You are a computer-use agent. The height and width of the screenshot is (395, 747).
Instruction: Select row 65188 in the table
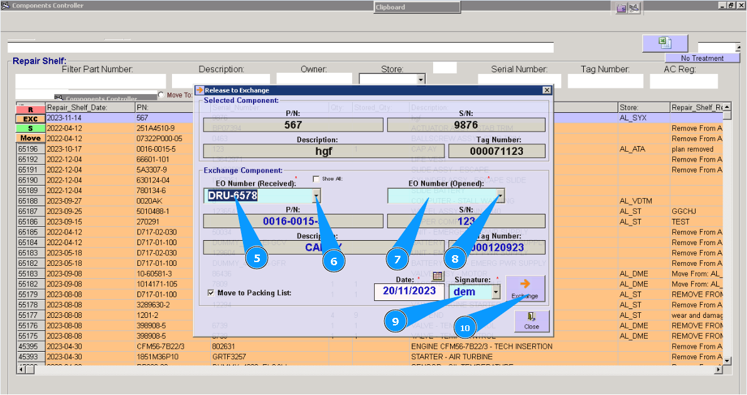pyautogui.click(x=31, y=201)
